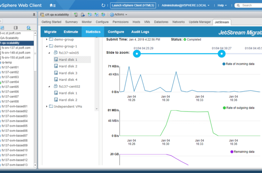The width and height of the screenshot is (262, 173).
Task: Open the Datastores tab
Action: point(161,22)
